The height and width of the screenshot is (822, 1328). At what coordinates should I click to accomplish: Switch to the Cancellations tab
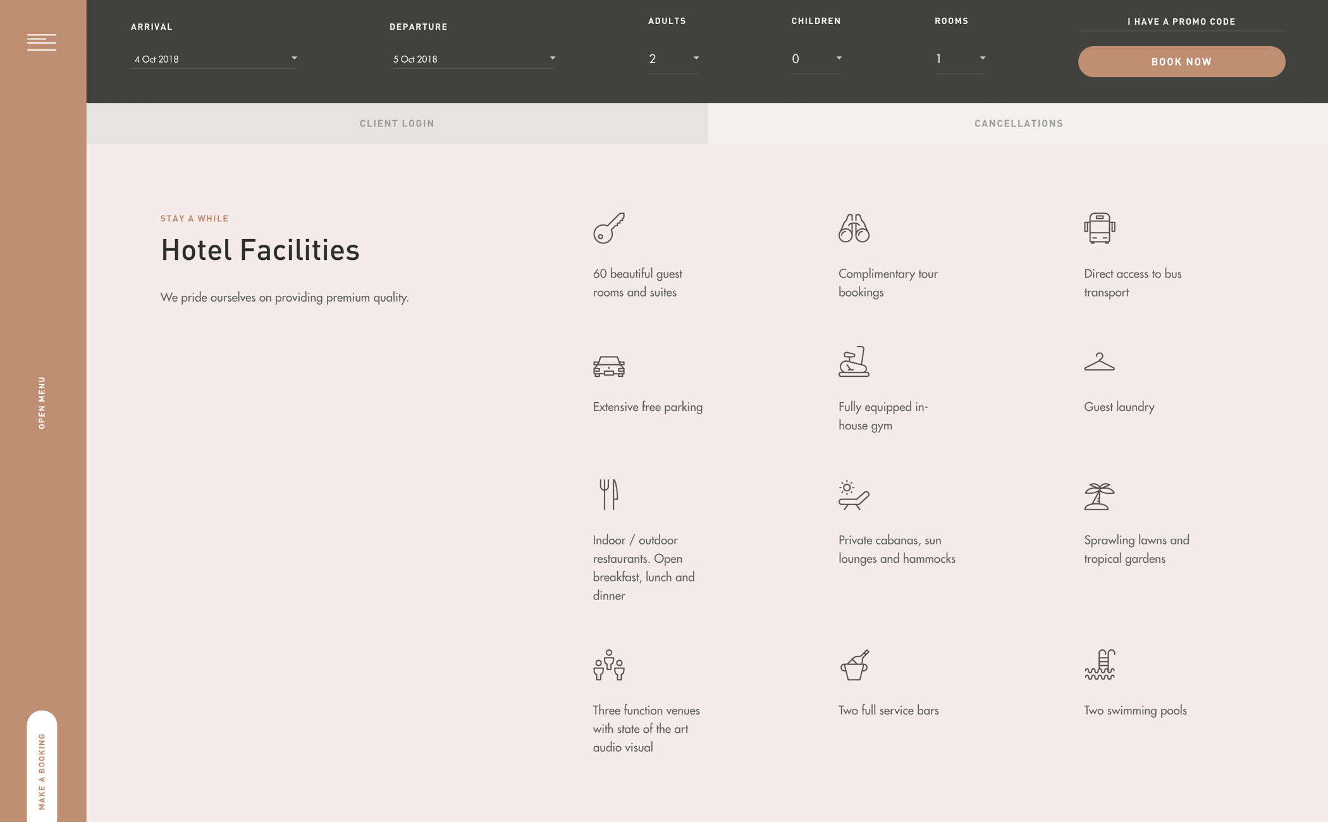pyautogui.click(x=1018, y=123)
